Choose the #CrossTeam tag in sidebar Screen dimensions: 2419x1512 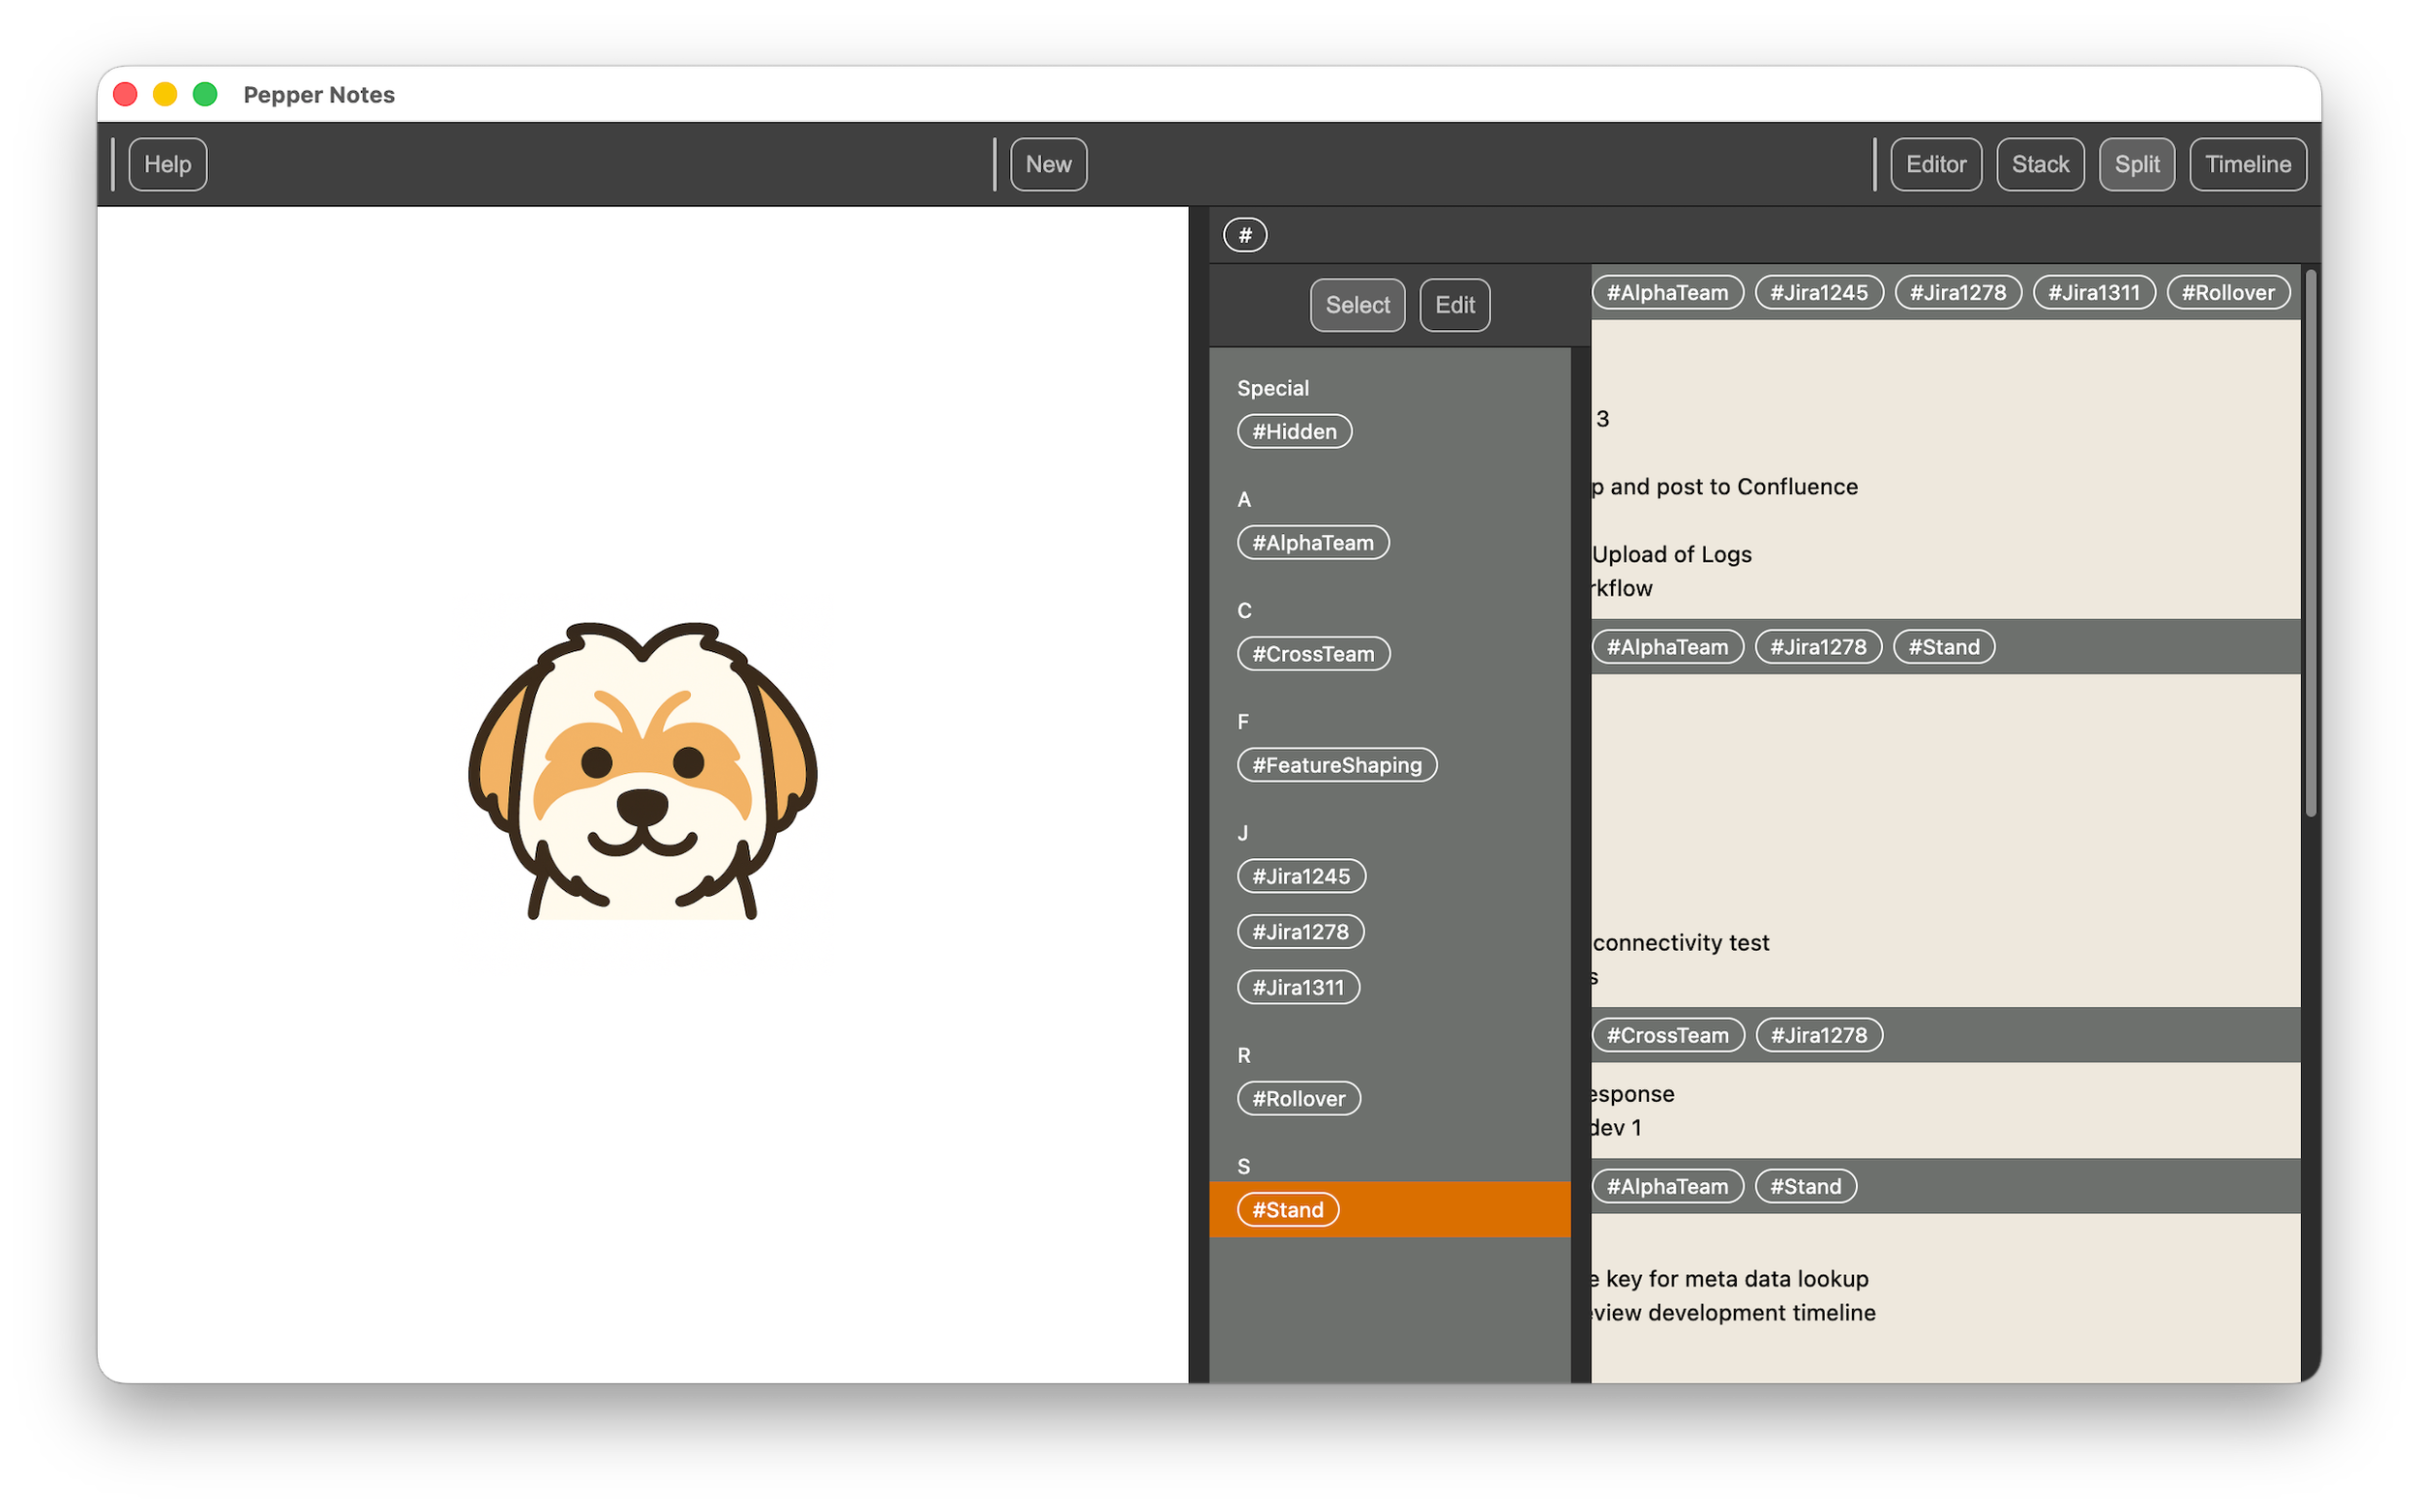(x=1312, y=654)
